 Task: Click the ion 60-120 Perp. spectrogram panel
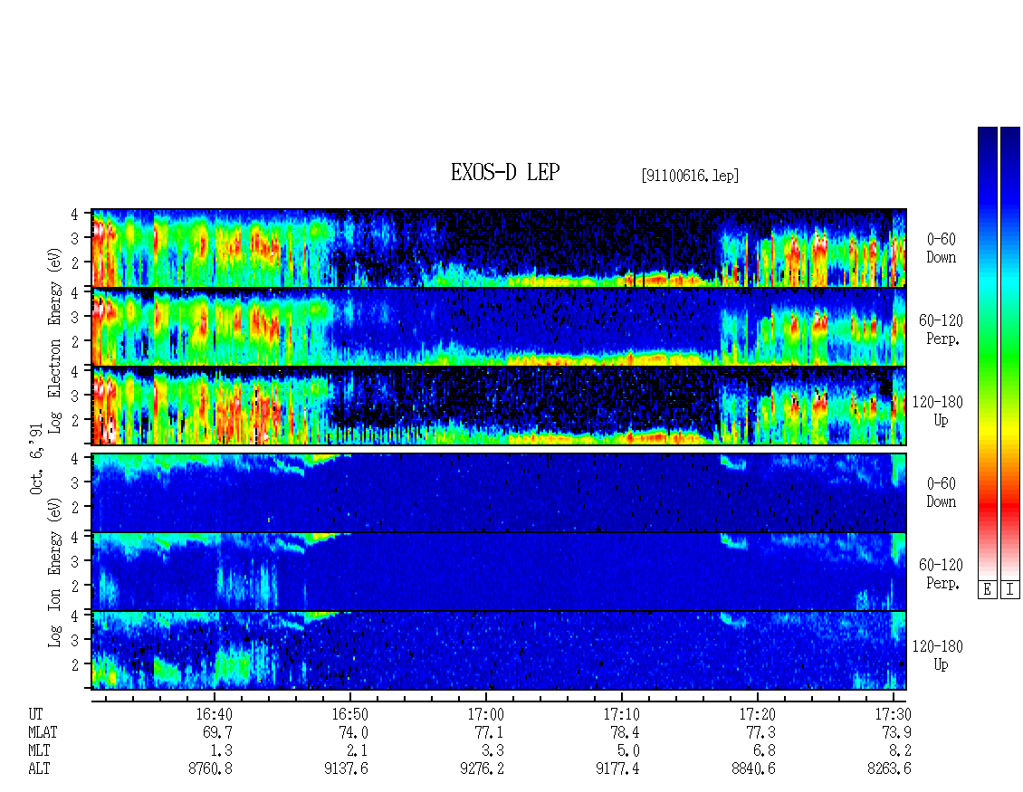click(499, 571)
